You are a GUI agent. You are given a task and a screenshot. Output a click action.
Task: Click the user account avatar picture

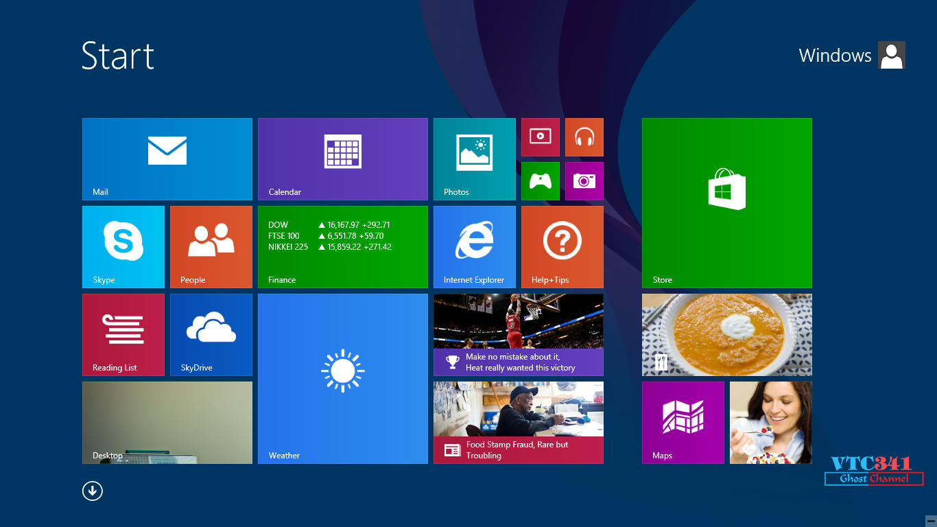coord(892,55)
